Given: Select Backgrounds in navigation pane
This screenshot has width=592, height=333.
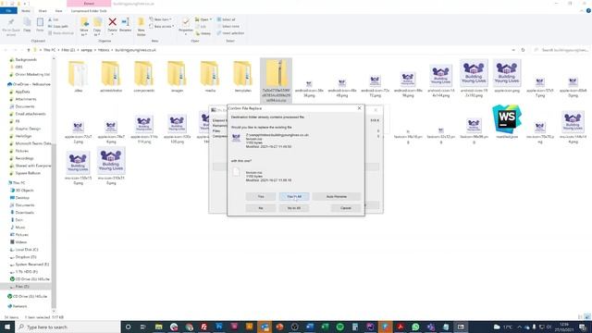Looking at the screenshot, I should [26, 59].
